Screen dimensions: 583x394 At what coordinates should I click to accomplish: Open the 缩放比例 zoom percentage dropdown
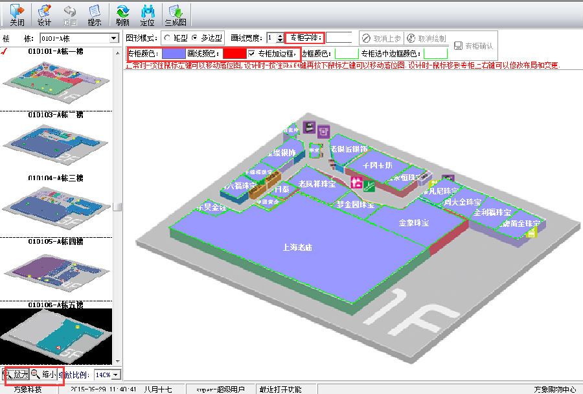pos(116,375)
